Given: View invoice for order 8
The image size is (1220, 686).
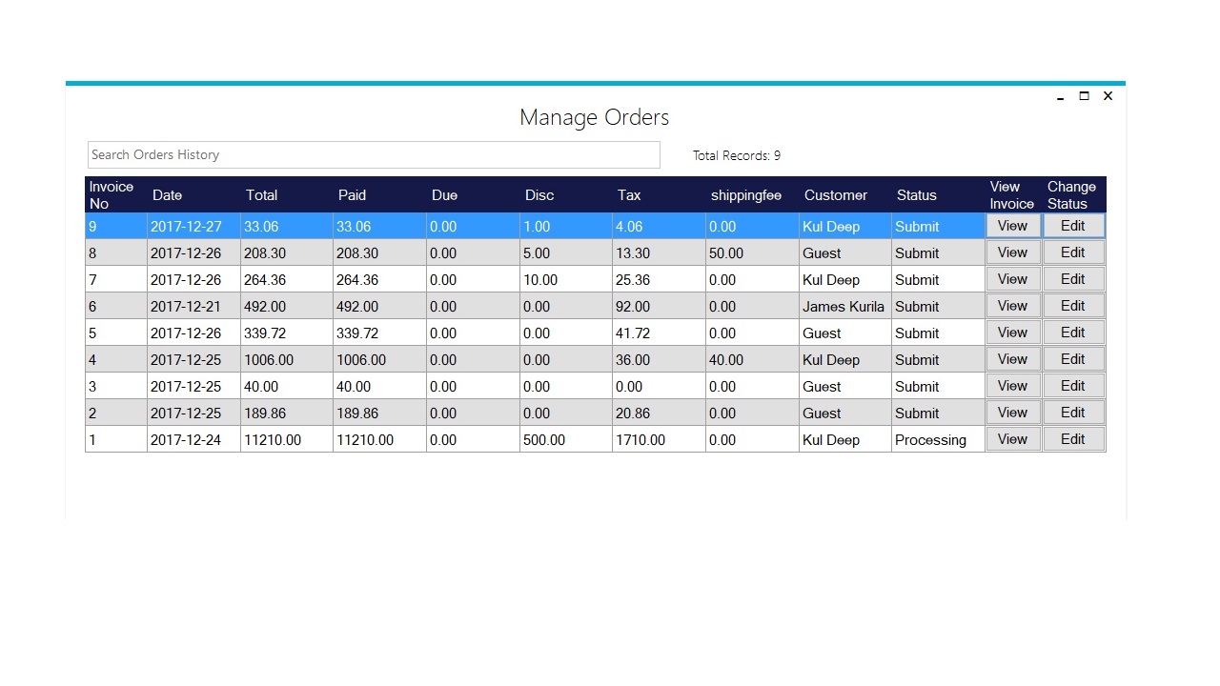Looking at the screenshot, I should 1012,252.
